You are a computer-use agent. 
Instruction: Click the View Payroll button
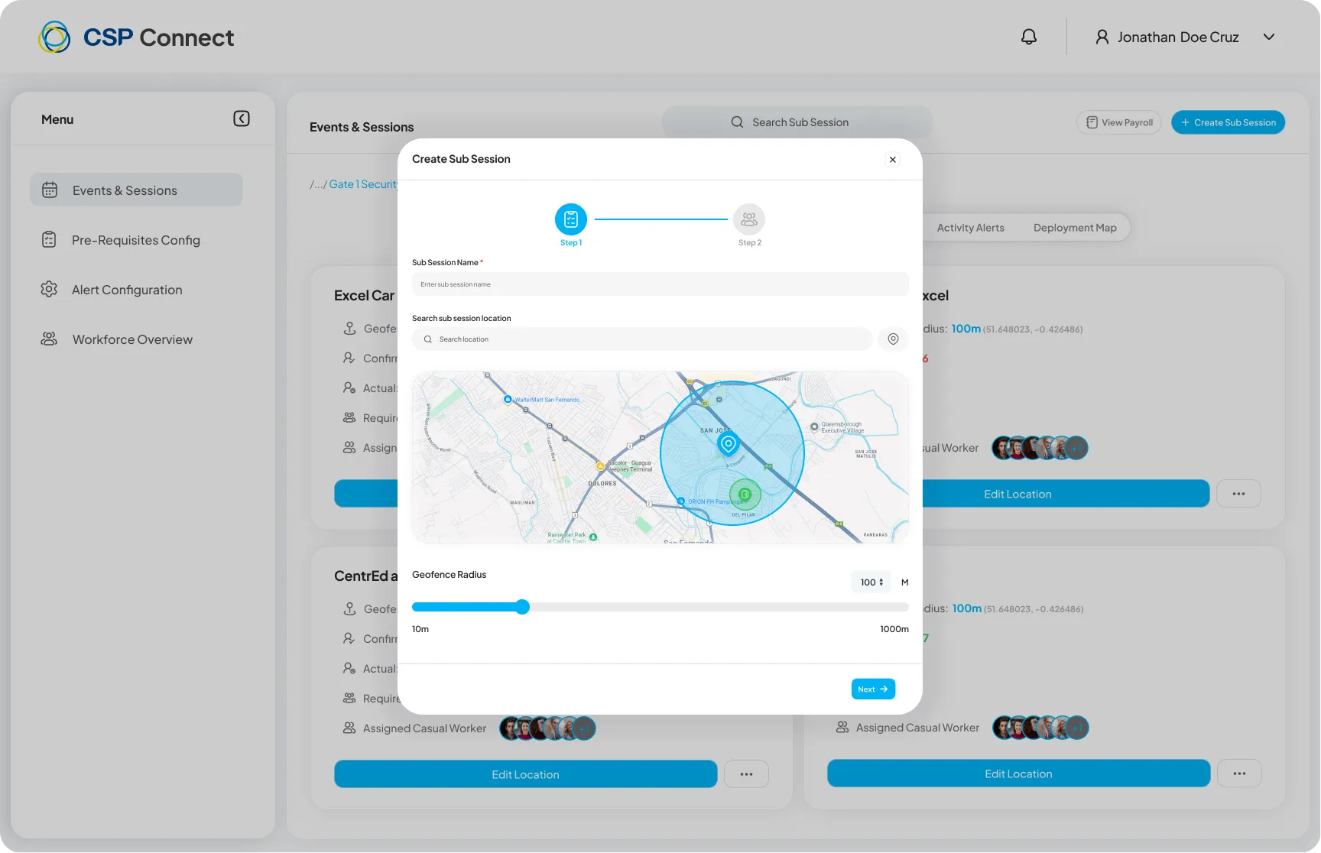pos(1119,122)
